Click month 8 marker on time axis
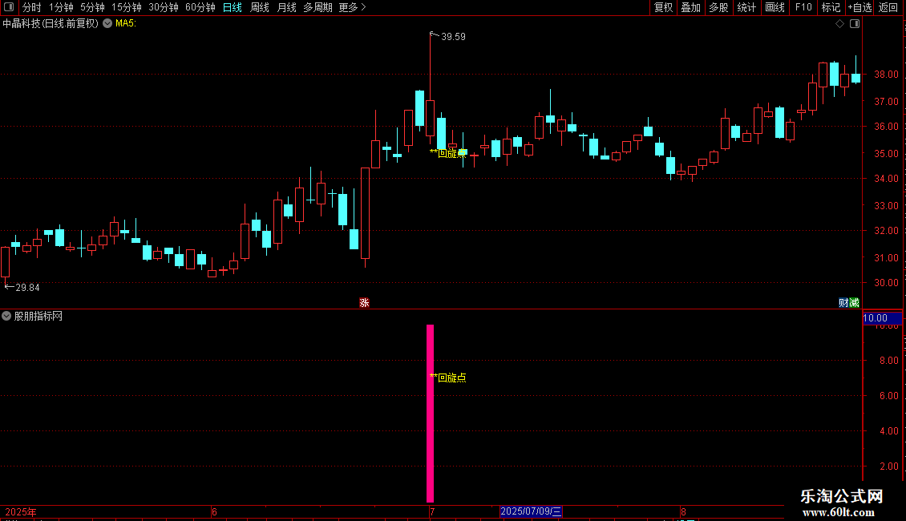 [x=683, y=511]
